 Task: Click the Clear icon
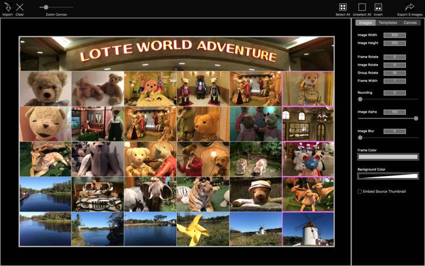tap(20, 7)
